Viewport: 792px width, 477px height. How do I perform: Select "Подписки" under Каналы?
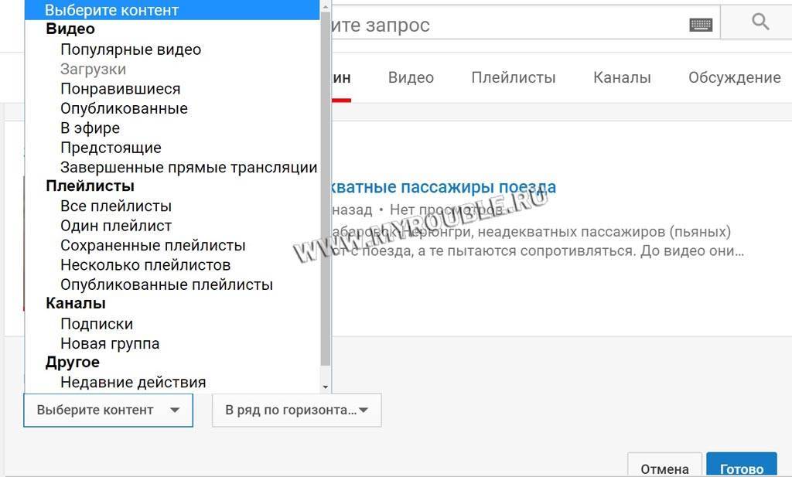click(x=97, y=324)
